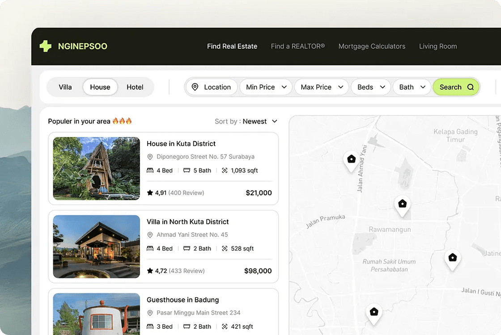
Task: Click the Rawamangun label on the map
Action: 390,230
